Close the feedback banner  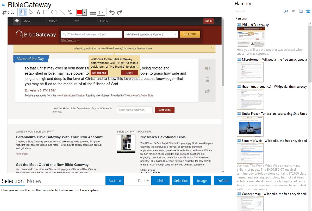point(211,48)
